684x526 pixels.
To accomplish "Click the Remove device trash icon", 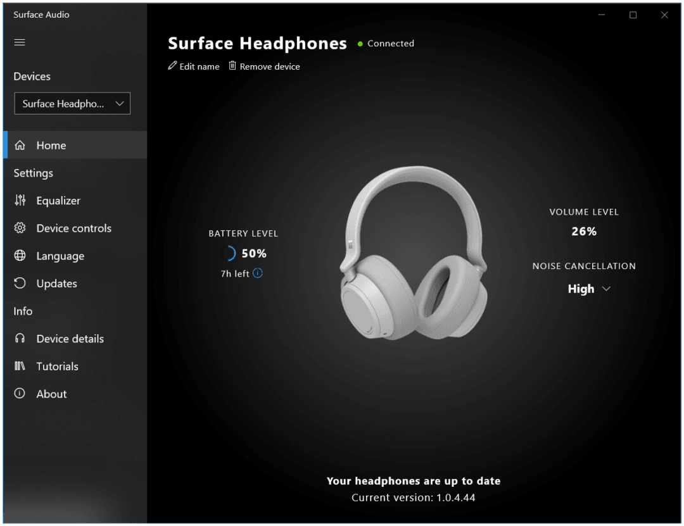I will coord(232,65).
